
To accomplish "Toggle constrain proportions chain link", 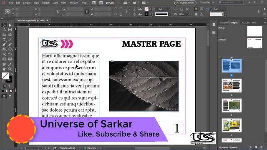I will tap(58, 12).
